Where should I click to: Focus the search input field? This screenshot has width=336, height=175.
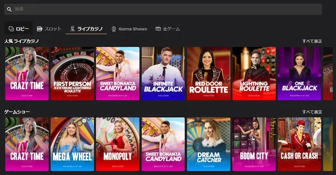(x=163, y=9)
